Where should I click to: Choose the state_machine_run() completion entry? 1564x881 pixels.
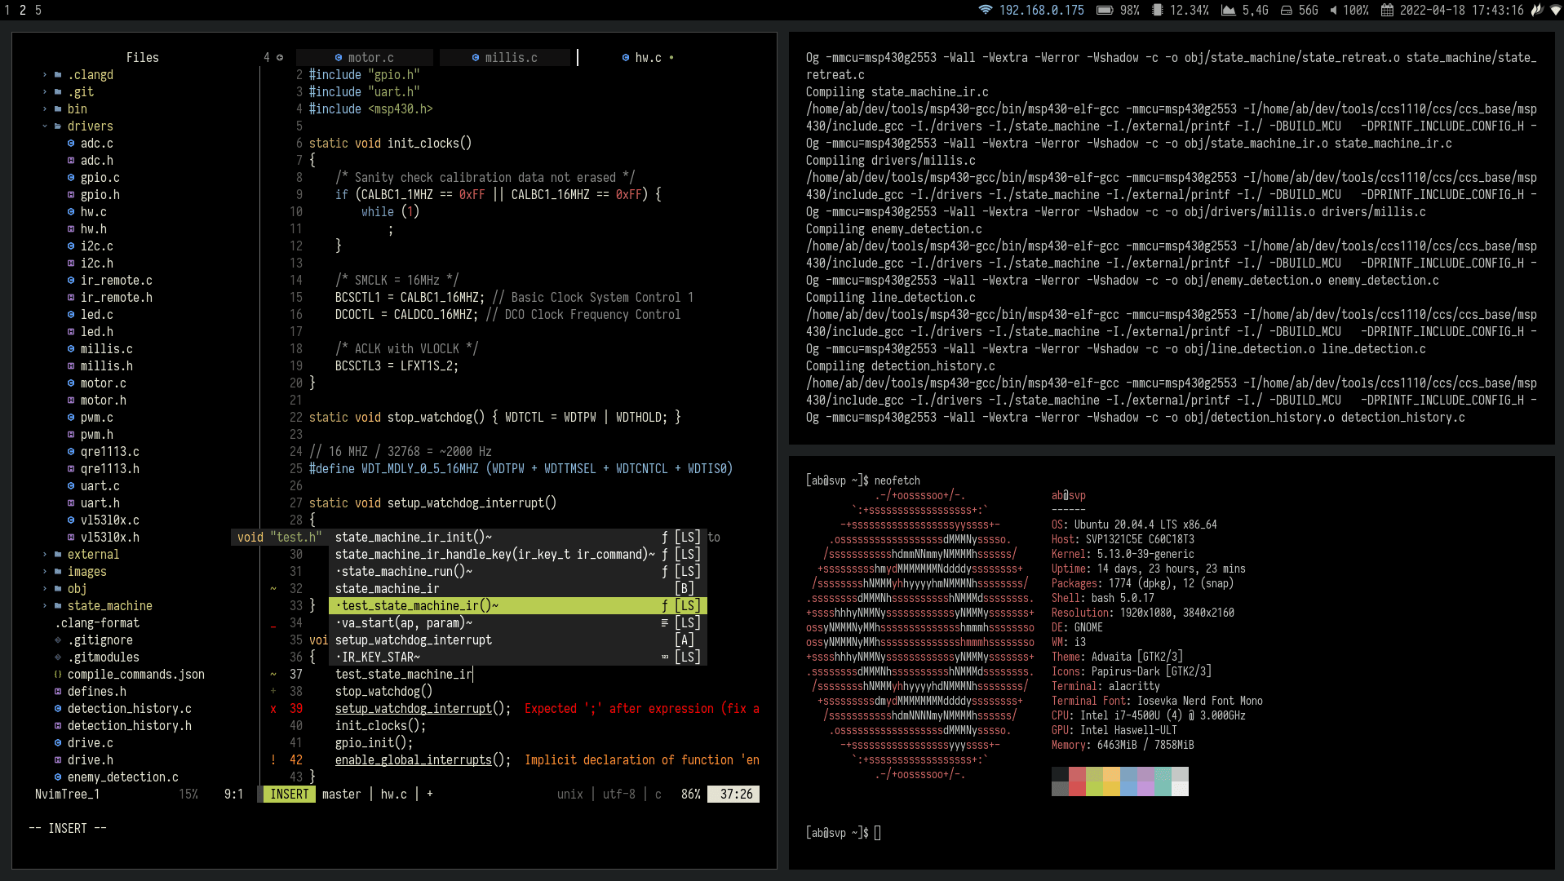pyautogui.click(x=517, y=571)
